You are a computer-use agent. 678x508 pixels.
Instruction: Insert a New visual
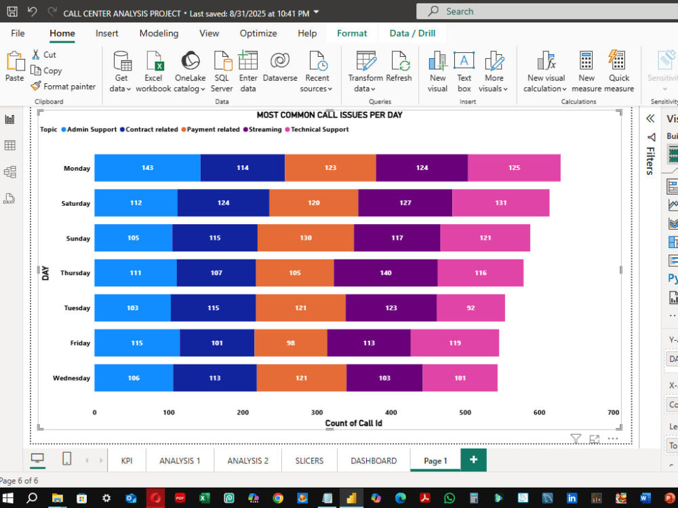pyautogui.click(x=437, y=71)
